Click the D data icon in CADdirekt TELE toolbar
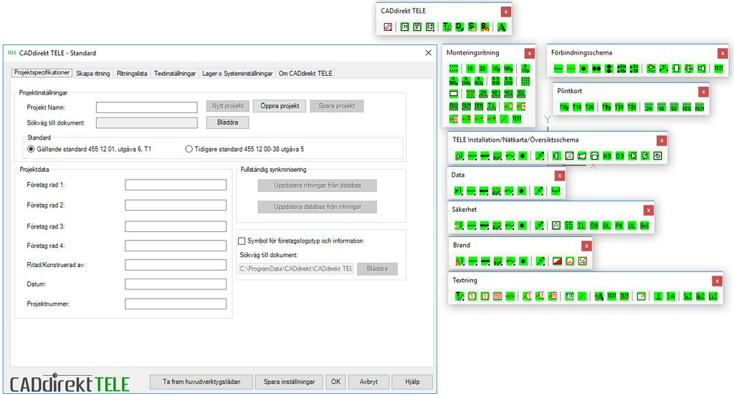The height and width of the screenshot is (396, 734). pos(459,27)
